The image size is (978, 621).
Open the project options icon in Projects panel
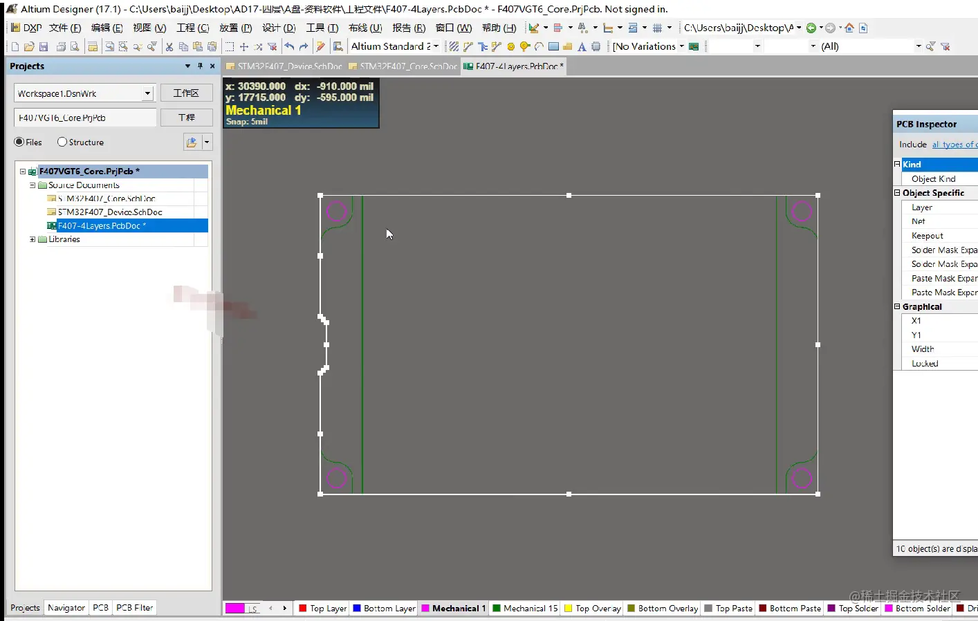pos(192,142)
